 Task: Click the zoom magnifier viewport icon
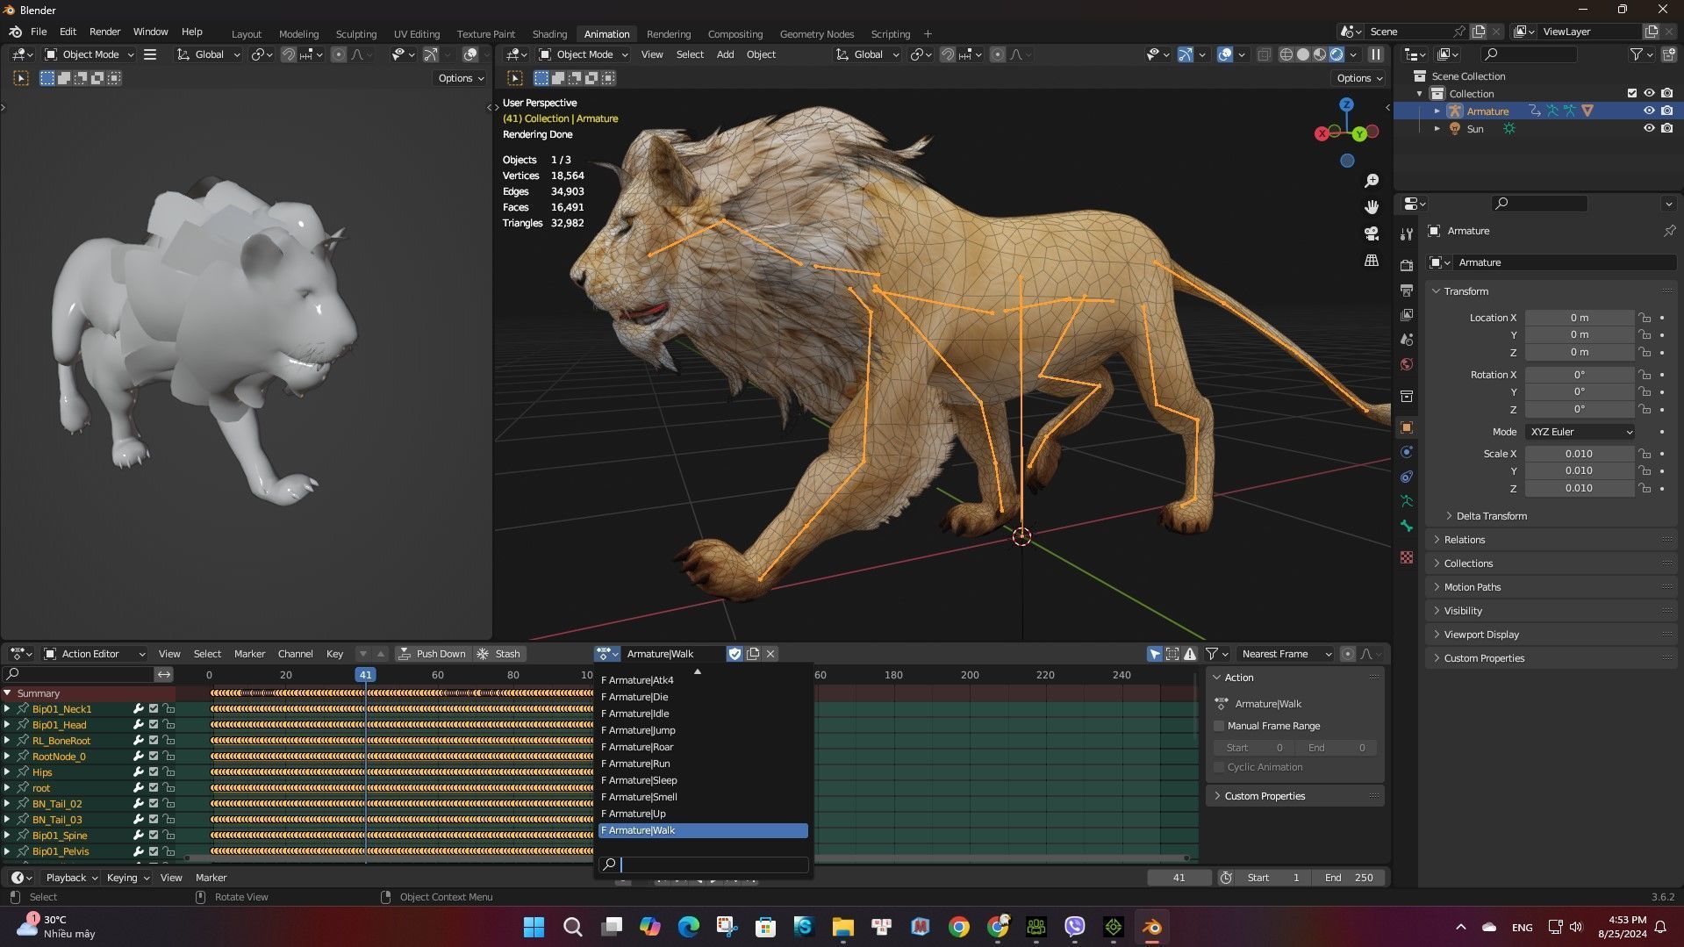click(x=1372, y=181)
